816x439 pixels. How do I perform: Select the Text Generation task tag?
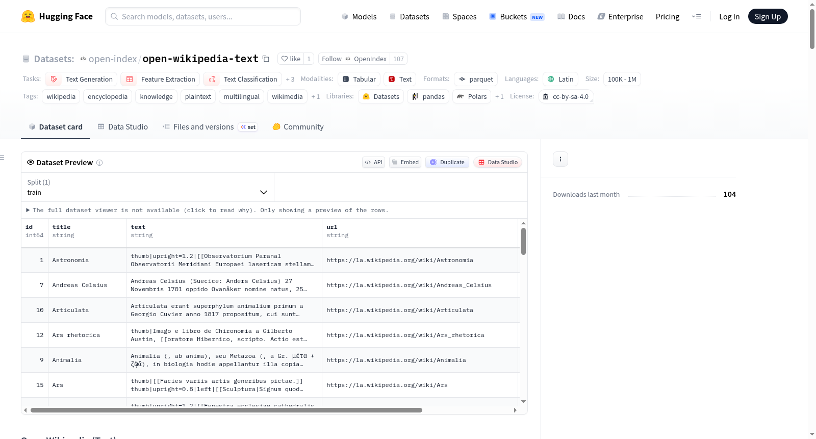[81, 79]
